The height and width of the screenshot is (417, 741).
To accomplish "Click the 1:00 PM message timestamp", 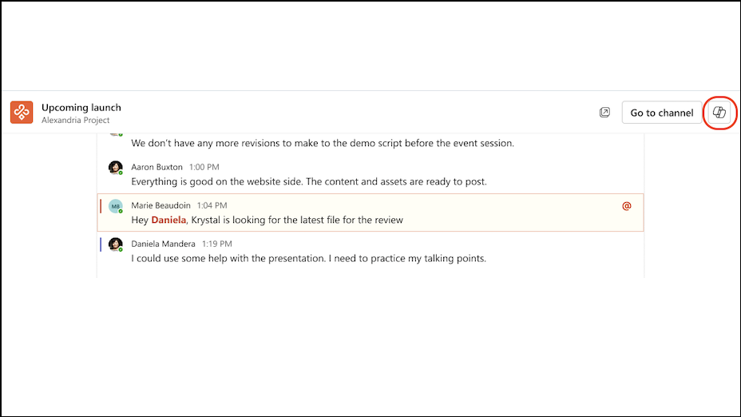I will (x=204, y=167).
